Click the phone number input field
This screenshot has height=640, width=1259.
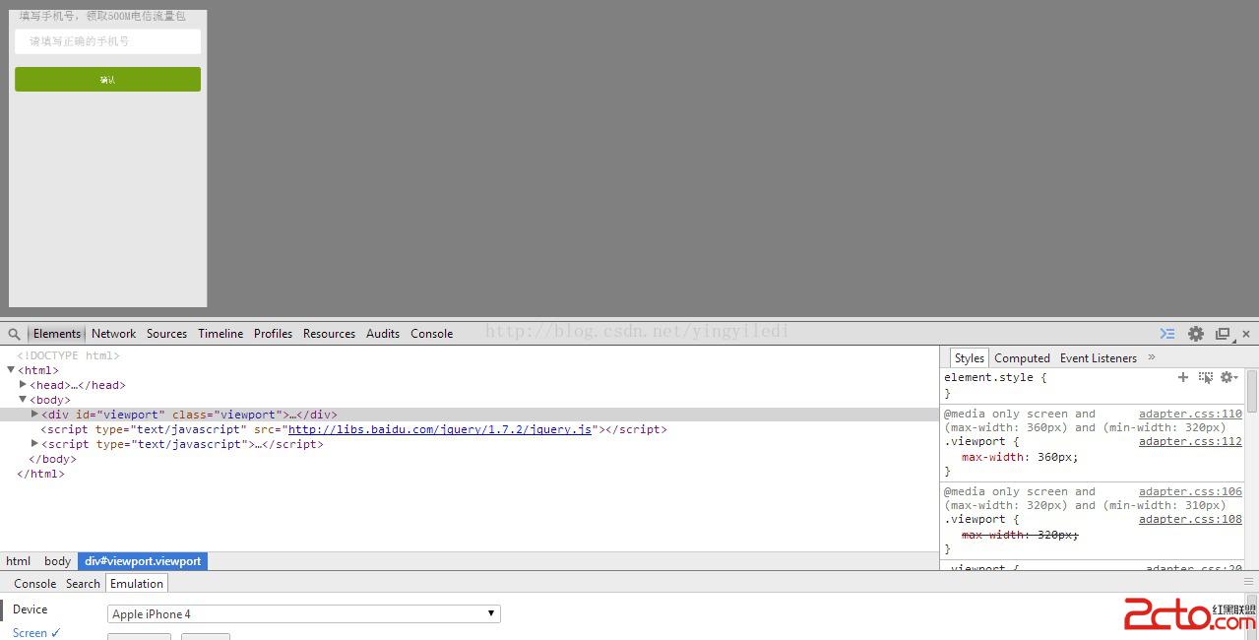tap(107, 41)
